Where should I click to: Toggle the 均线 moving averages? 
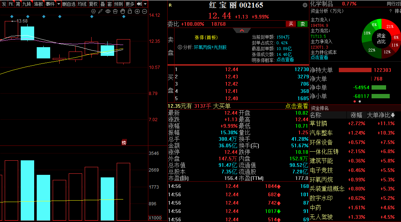pos(82,4)
